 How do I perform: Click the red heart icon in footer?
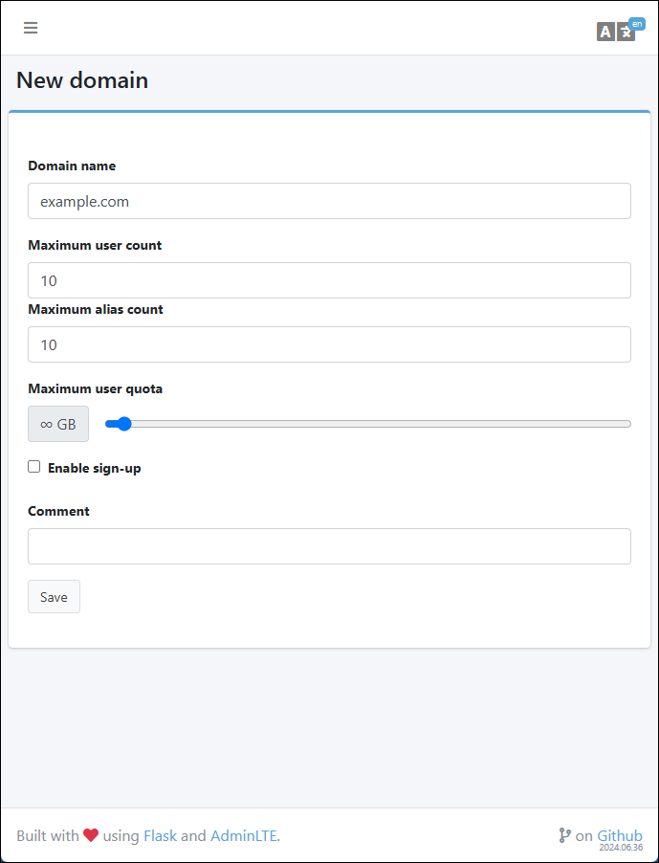tap(91, 835)
